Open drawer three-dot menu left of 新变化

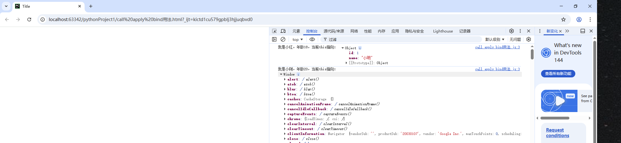(x=540, y=31)
